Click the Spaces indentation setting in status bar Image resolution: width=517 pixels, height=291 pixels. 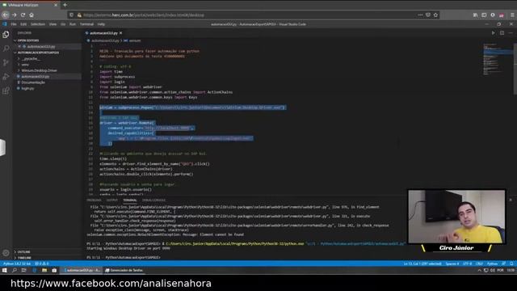coord(452,264)
